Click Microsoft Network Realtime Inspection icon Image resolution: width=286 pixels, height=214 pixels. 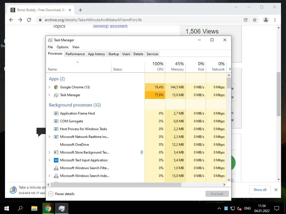pyautogui.click(x=56, y=137)
